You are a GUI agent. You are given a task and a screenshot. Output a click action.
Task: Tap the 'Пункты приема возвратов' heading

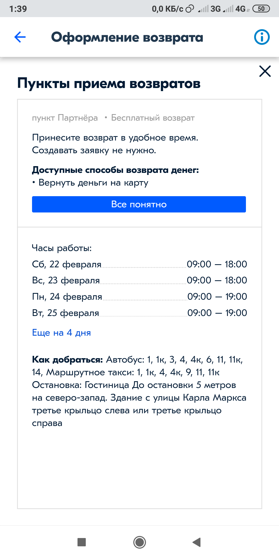pyautogui.click(x=109, y=84)
